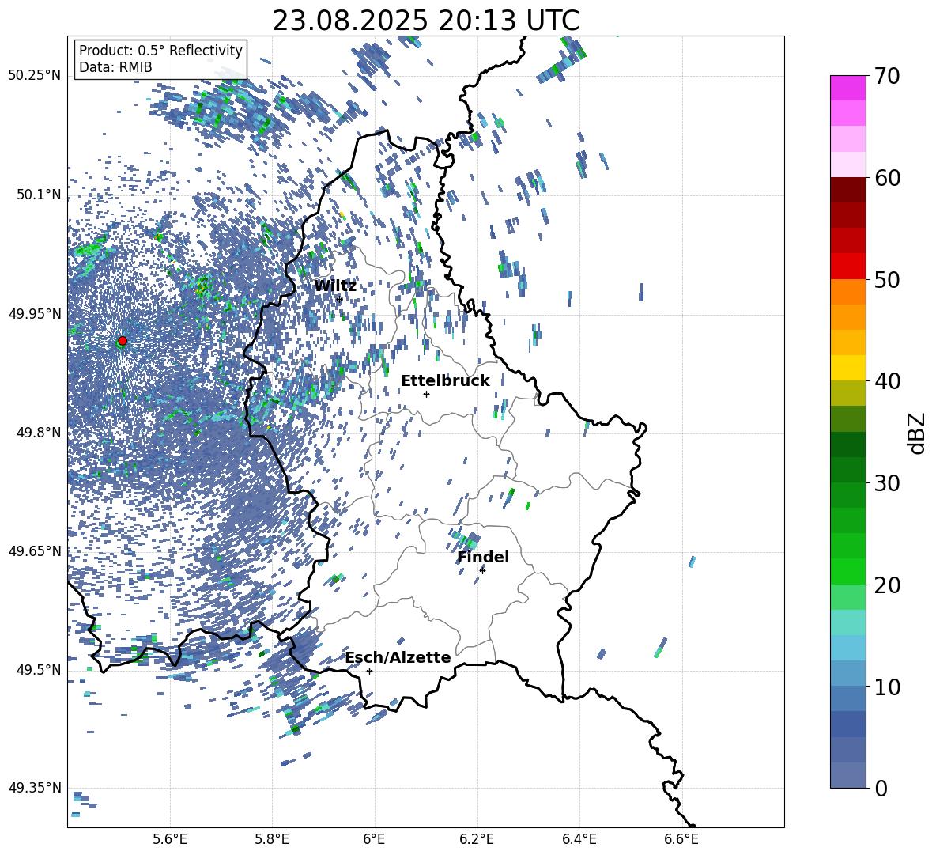Click the cross marker below Wiltz

[340, 299]
